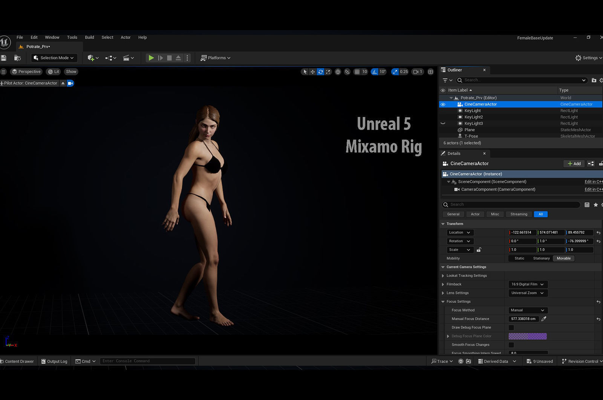Open the Selection Mode dropdown
This screenshot has width=603, height=400.
coord(54,58)
